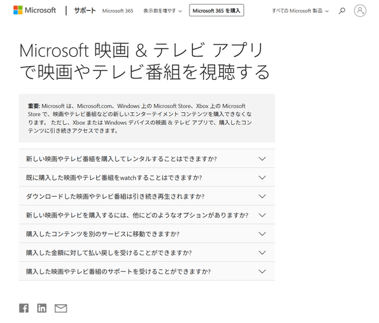Open the サポート link
The height and width of the screenshot is (323, 379).
[x=85, y=11]
